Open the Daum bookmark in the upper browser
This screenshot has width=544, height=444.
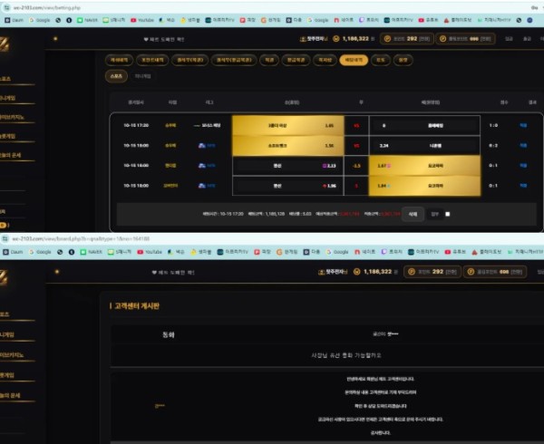click(14, 20)
